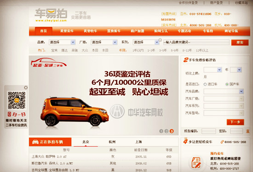Open the 首页 navigation tab

click(44, 31)
